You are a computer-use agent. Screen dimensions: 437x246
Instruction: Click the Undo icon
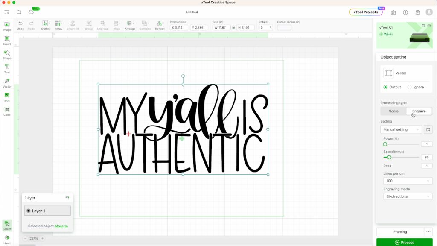coord(20,25)
